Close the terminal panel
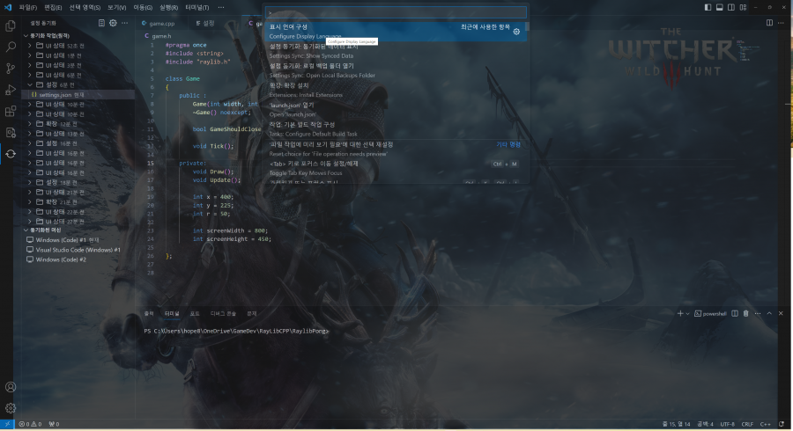Image resolution: width=793 pixels, height=431 pixels. (781, 313)
